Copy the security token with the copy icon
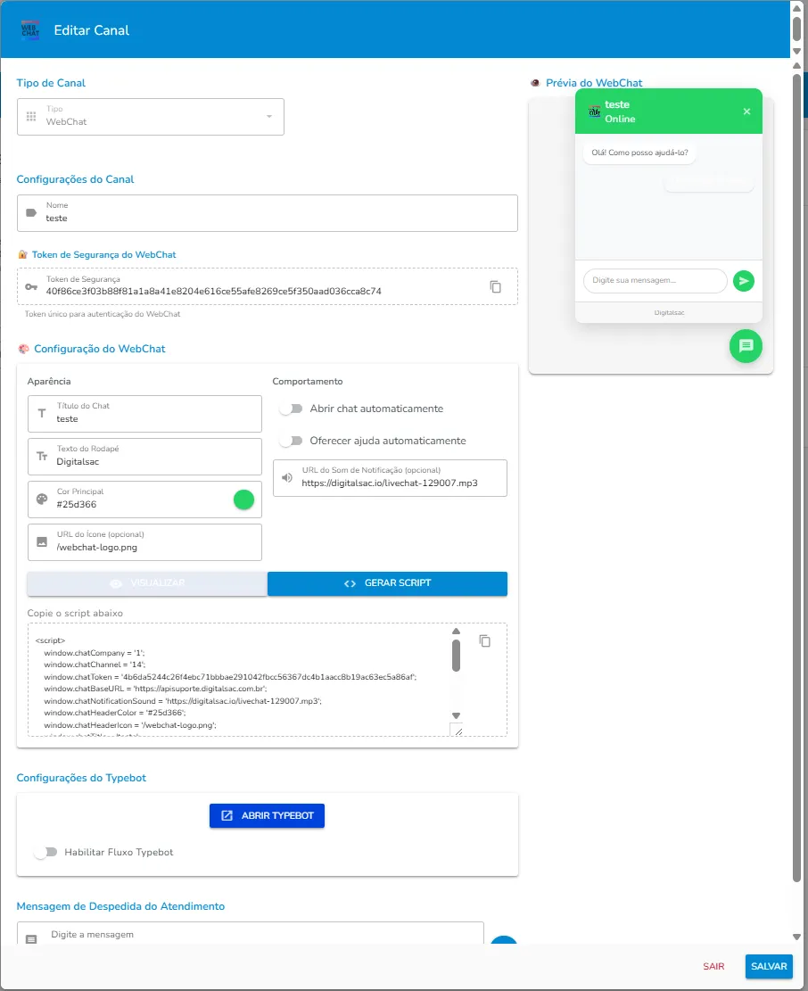 [x=495, y=287]
